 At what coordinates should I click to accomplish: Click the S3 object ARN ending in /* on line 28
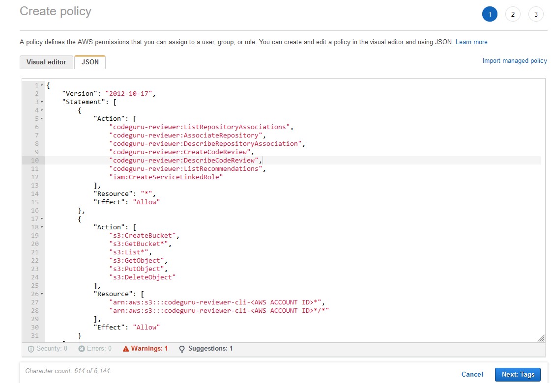point(219,311)
